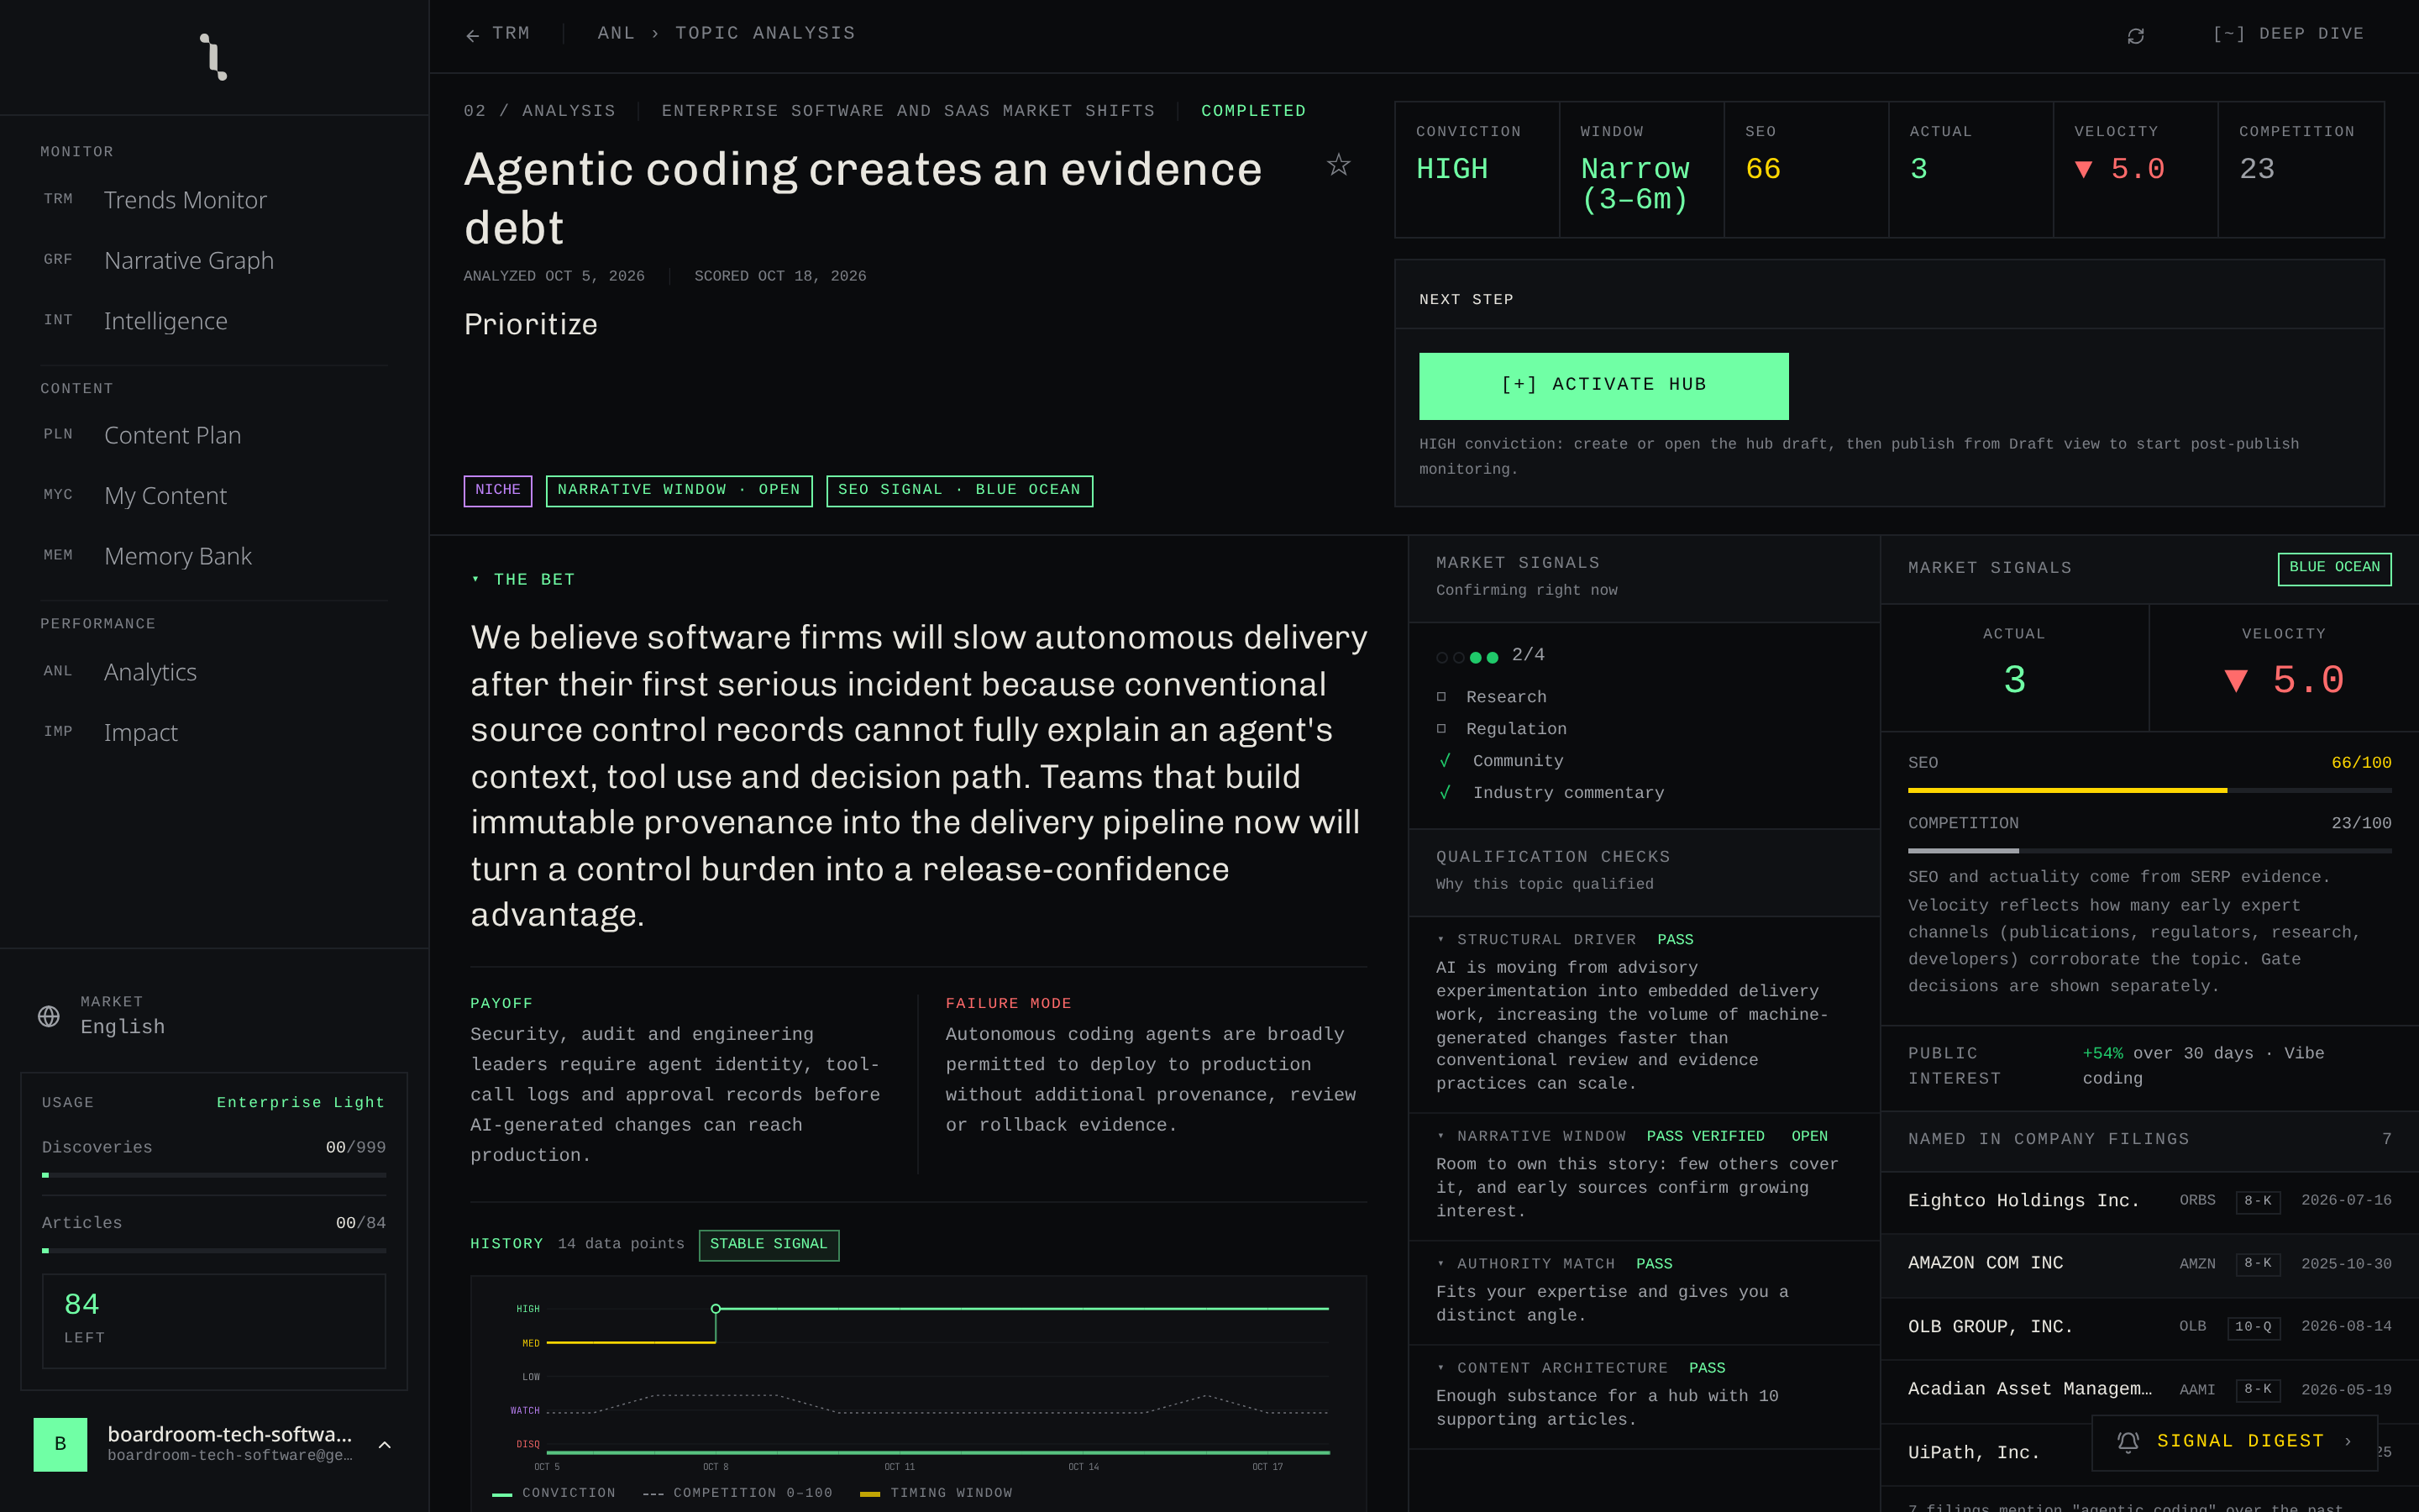This screenshot has width=2419, height=1512.
Task: Open the Deep Dive view
Action: pyautogui.click(x=2287, y=34)
